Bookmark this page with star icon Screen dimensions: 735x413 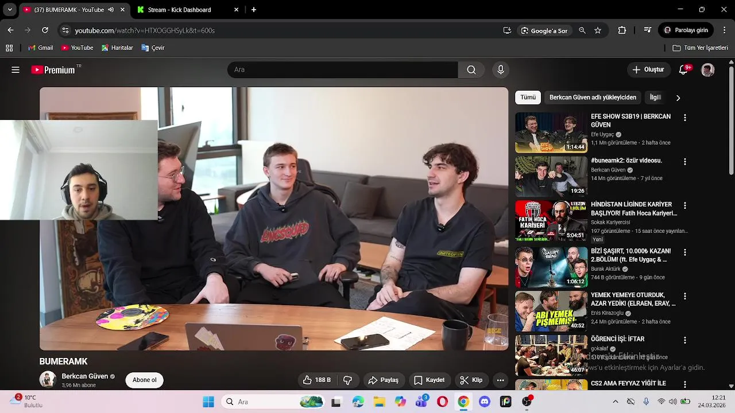tap(598, 30)
